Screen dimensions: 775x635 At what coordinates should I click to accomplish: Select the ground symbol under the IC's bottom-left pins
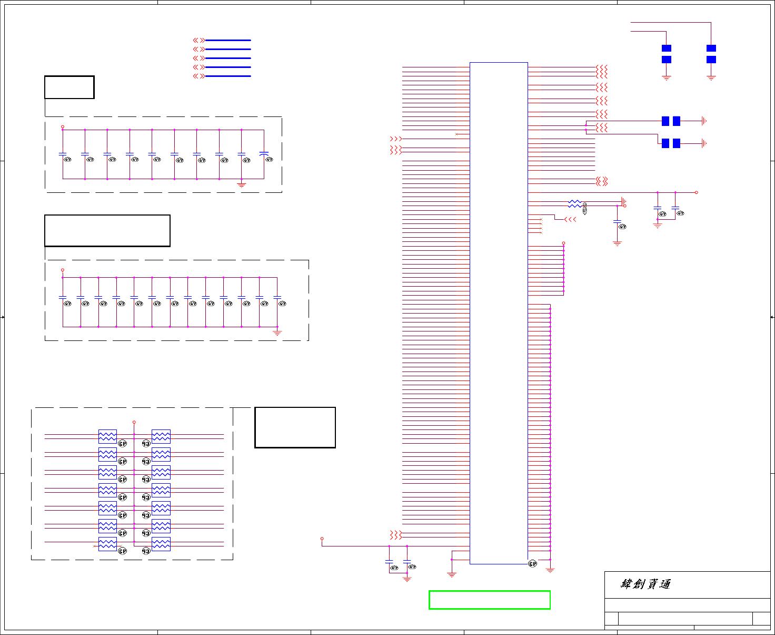pyautogui.click(x=452, y=574)
